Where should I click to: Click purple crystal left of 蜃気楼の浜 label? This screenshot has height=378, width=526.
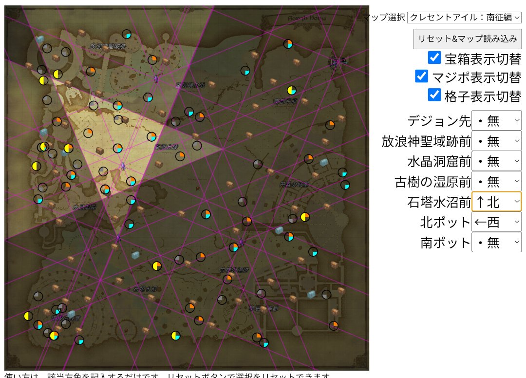[156, 79]
